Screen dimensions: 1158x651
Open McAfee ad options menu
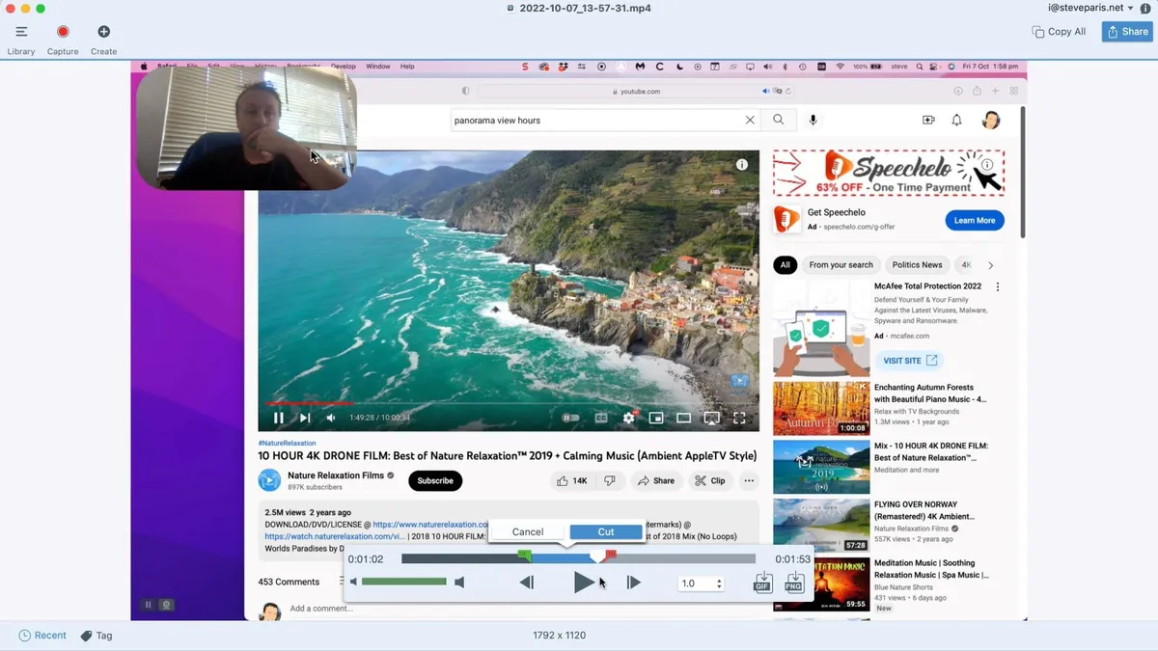998,287
